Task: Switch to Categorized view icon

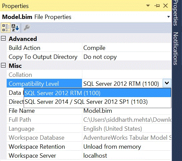Action: (6, 28)
